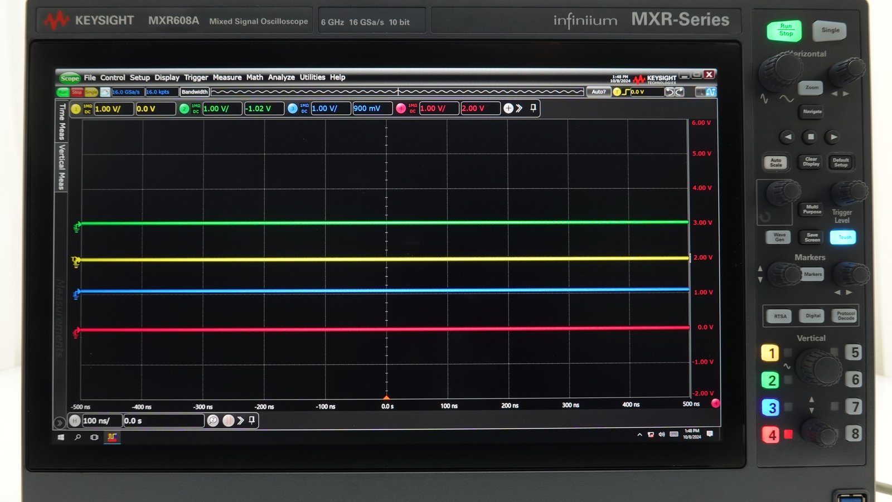Viewport: 892px width, 502px height.
Task: Click the Infiniium app taskbar icon
Action: click(x=112, y=437)
